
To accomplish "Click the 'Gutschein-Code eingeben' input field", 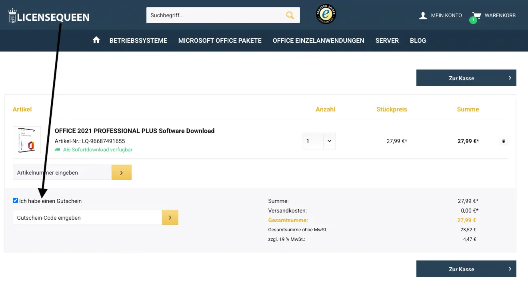I will point(87,217).
